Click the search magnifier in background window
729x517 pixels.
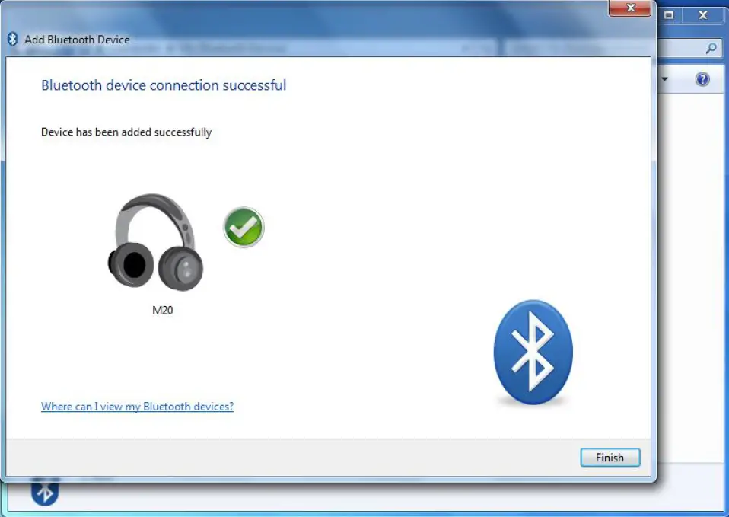coord(711,48)
